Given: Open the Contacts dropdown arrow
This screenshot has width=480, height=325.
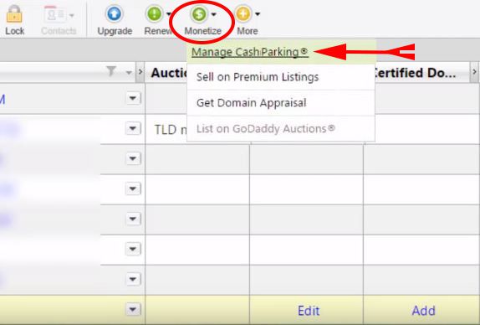Looking at the screenshot, I should click(x=72, y=15).
